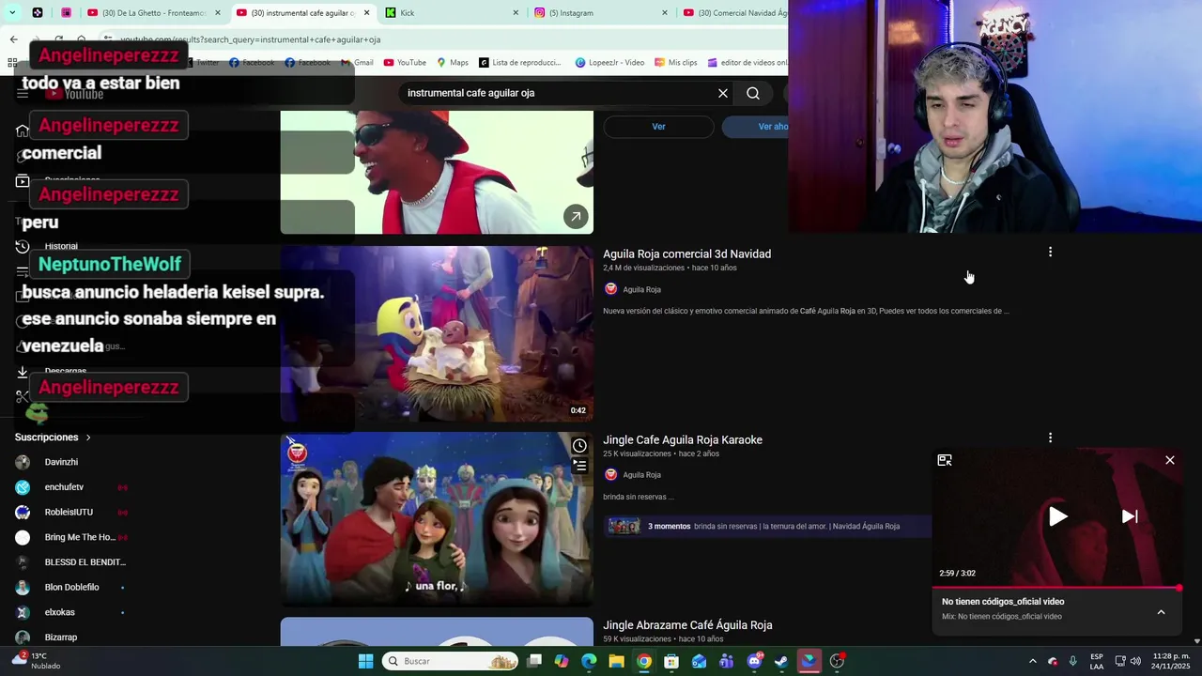
Task: Click the browser address bar URL
Action: pyautogui.click(x=250, y=39)
